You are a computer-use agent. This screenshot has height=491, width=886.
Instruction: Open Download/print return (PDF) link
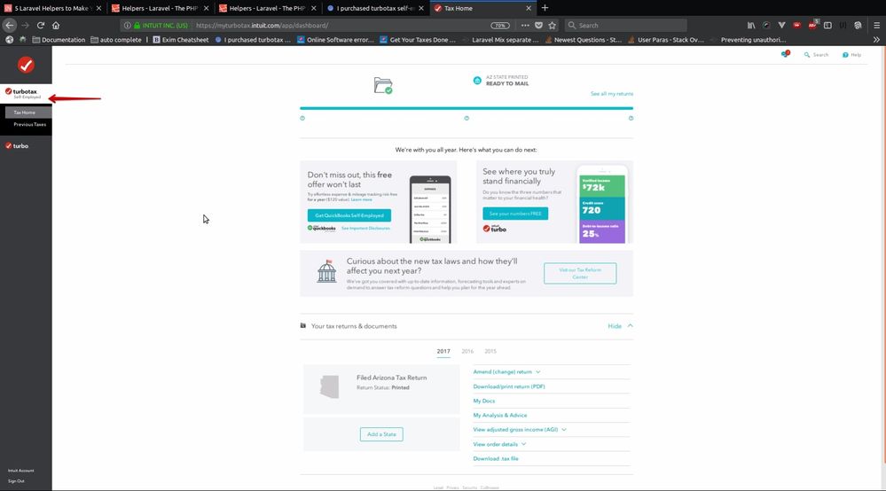pos(509,386)
